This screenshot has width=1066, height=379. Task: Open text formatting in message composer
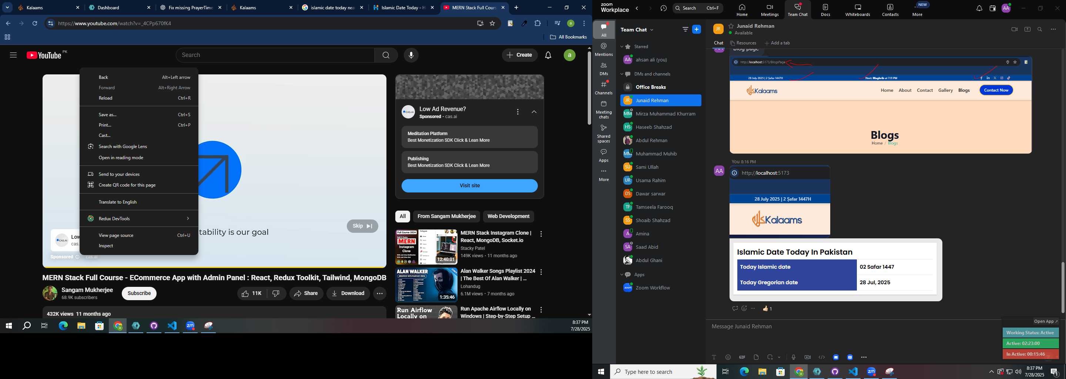click(x=714, y=357)
